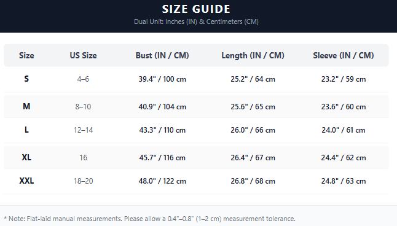This screenshot has width=397, height=226.
Task: Click the Dual Unit subtitle text
Action: tap(196, 21)
